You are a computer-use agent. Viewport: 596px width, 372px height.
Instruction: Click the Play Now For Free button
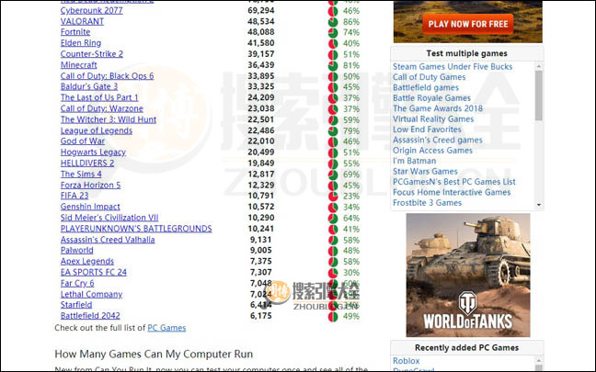[x=468, y=24]
